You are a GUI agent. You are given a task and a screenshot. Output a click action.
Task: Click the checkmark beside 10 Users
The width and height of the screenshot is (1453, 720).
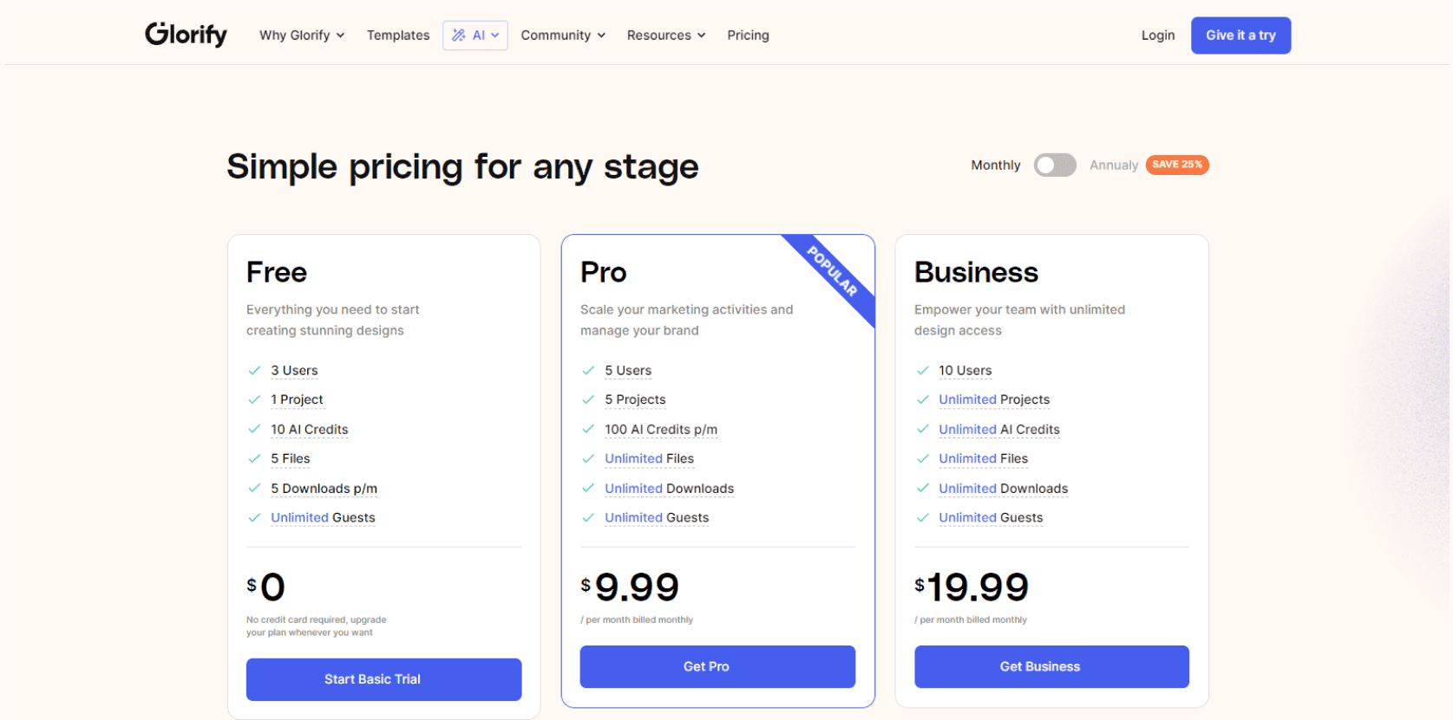coord(922,370)
